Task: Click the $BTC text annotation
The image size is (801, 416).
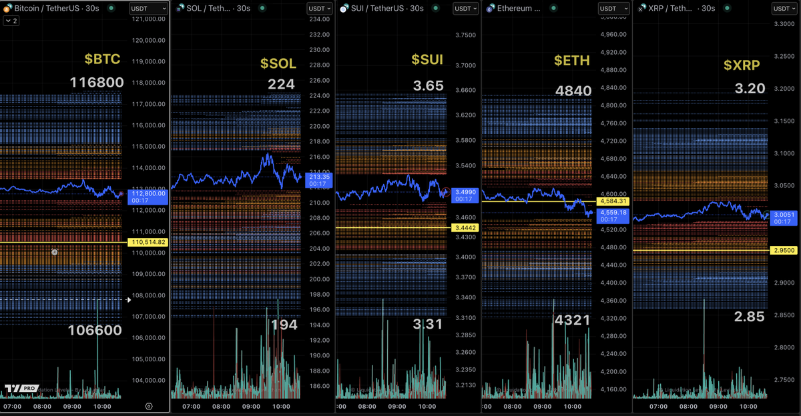Action: tap(102, 59)
